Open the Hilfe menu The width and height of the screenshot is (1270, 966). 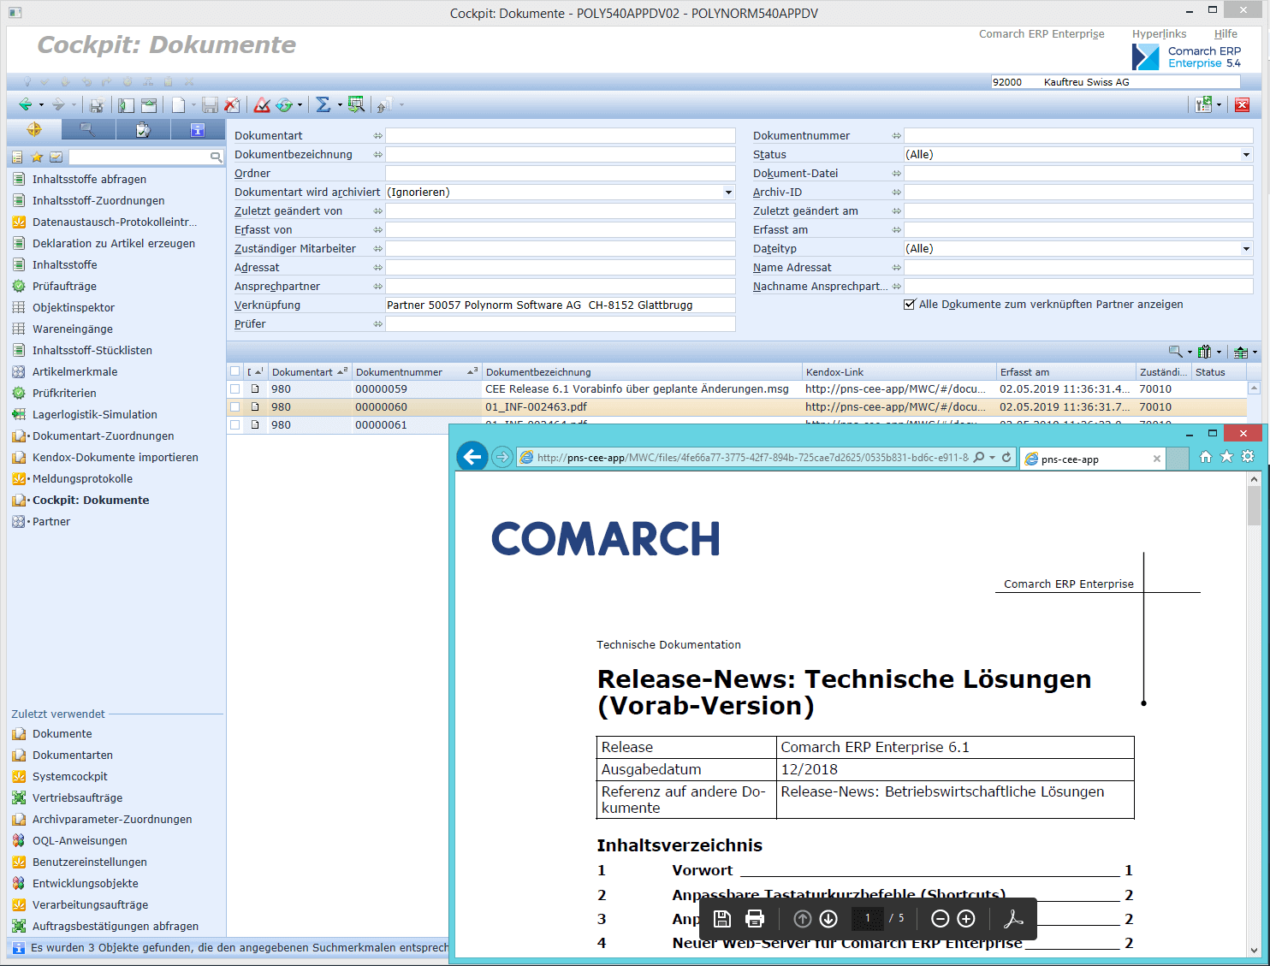click(1225, 34)
